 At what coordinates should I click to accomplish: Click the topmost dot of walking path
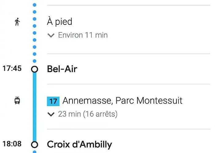point(35,5)
